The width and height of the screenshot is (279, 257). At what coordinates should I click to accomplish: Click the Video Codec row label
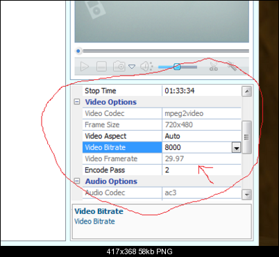point(105,113)
